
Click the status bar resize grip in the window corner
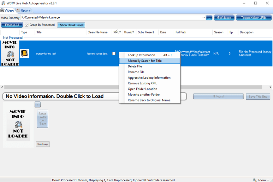point(271,181)
